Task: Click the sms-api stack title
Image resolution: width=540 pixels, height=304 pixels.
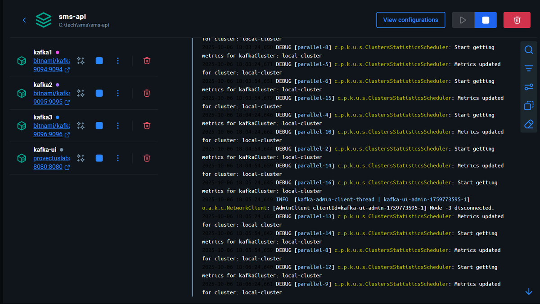Action: click(x=72, y=17)
